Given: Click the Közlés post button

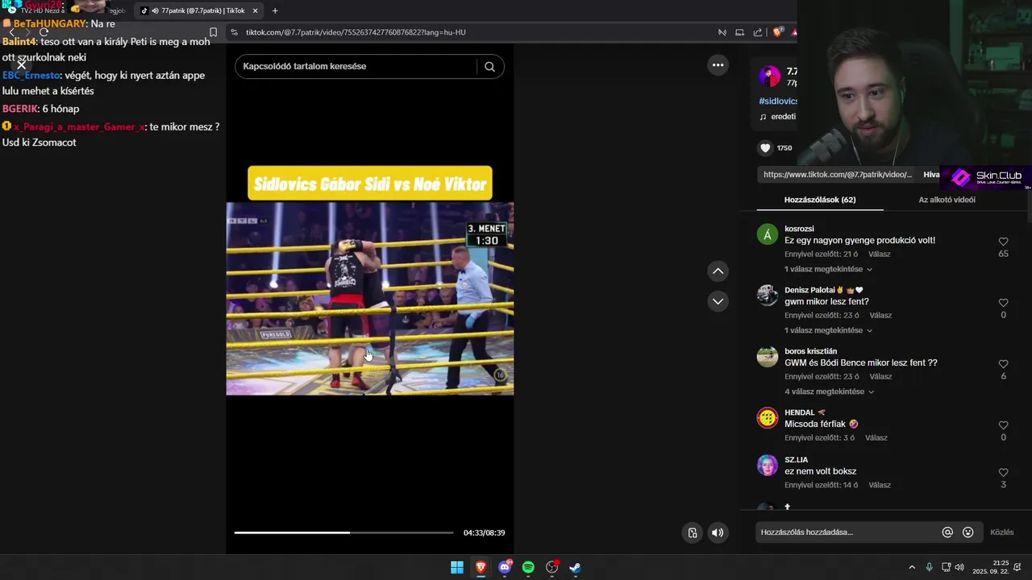Looking at the screenshot, I should point(1001,532).
